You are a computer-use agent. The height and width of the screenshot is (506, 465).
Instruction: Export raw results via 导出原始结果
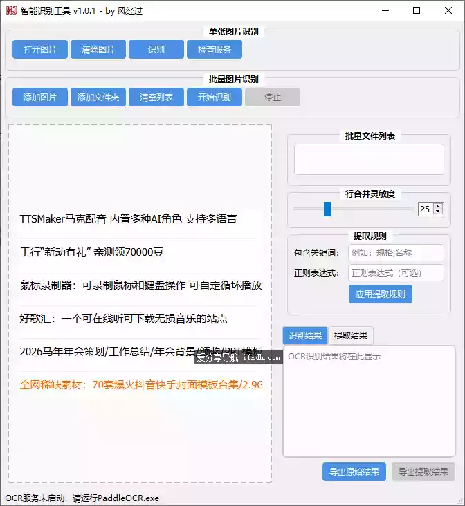pos(354,472)
